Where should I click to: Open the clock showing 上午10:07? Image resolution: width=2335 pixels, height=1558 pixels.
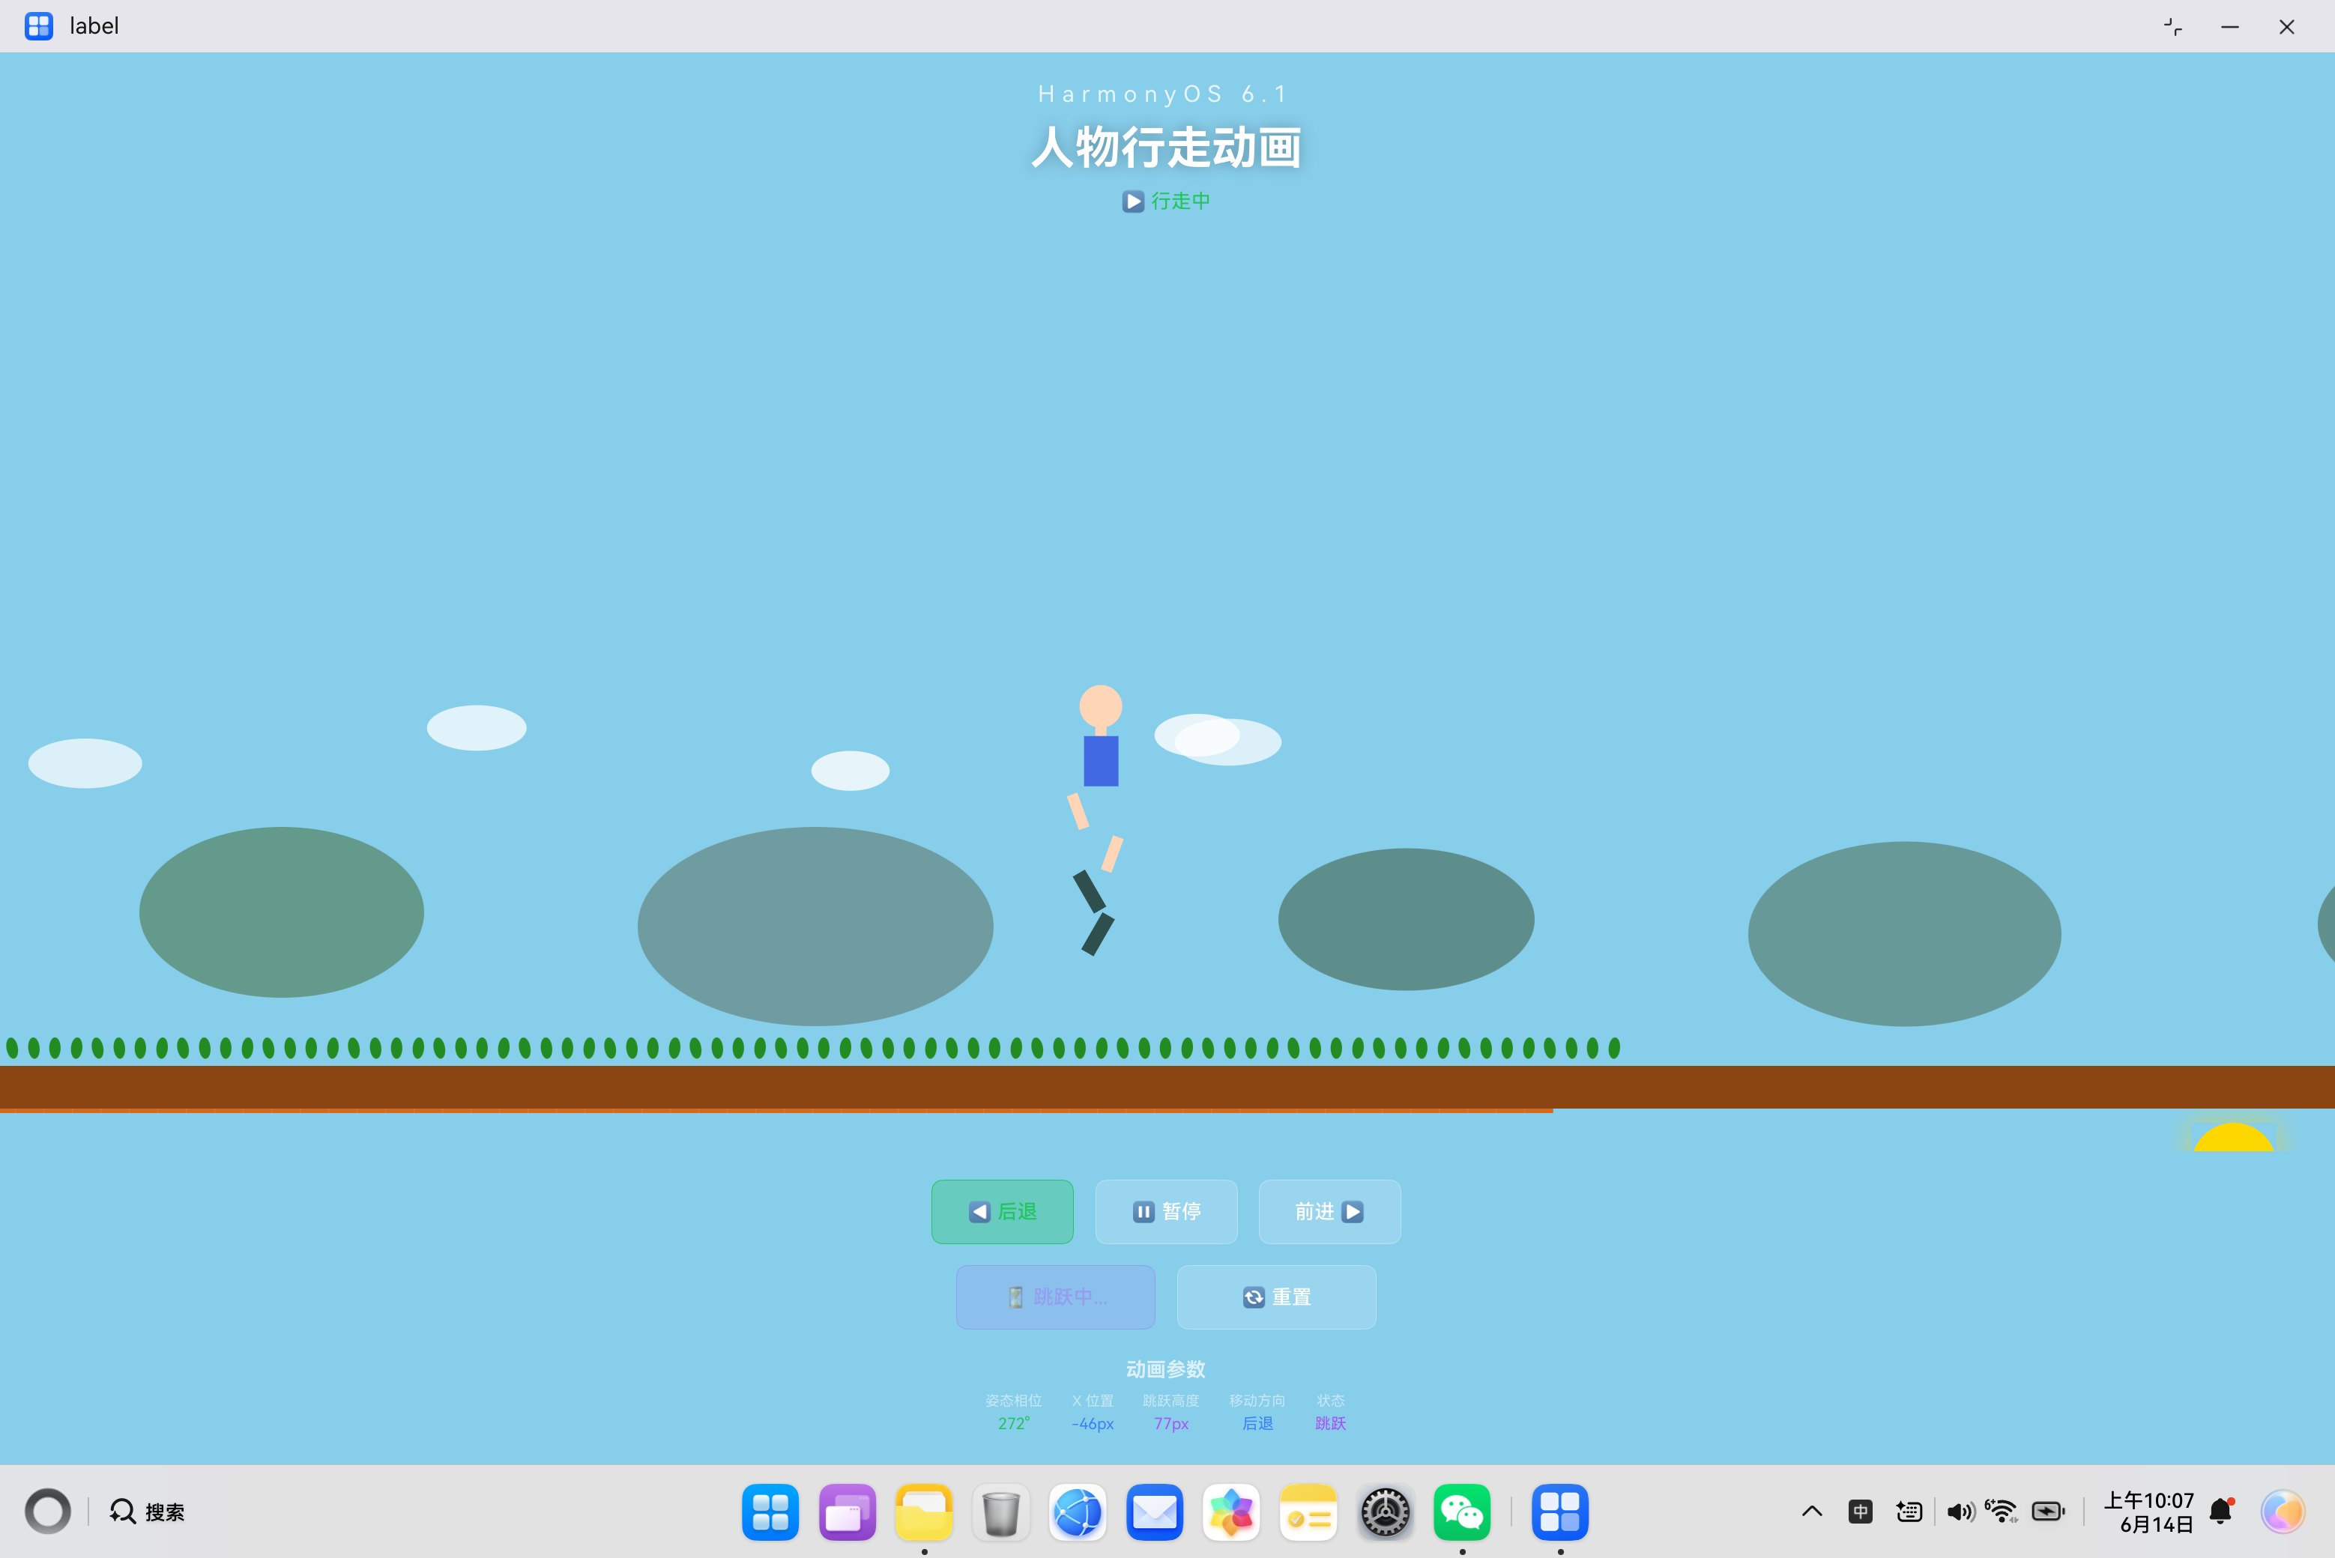tap(2148, 1512)
